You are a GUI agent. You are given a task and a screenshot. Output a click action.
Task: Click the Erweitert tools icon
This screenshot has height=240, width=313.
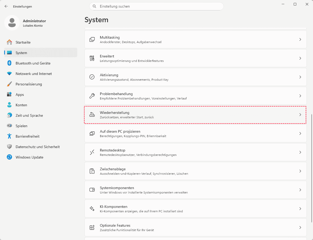(x=92, y=58)
